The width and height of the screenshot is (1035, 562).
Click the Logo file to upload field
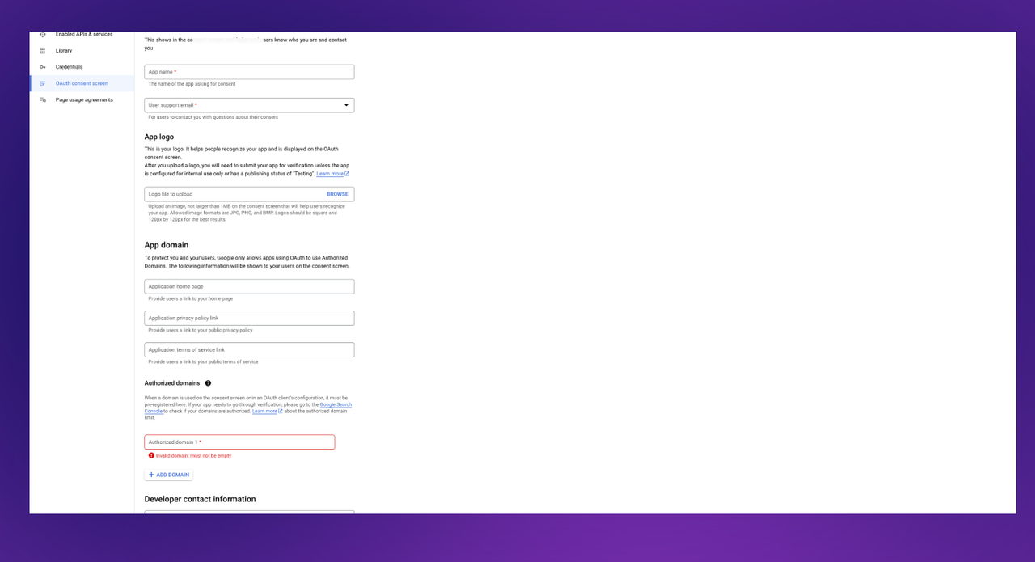[249, 194]
